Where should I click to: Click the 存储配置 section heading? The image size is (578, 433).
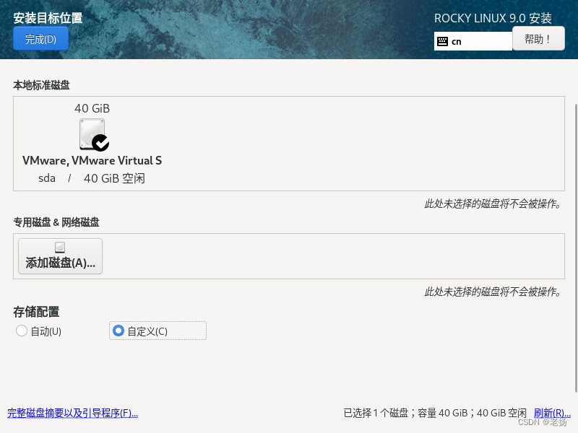pyautogui.click(x=36, y=312)
